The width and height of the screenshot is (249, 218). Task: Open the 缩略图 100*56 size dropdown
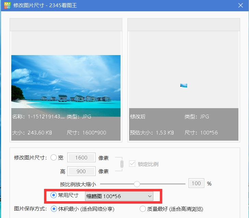click(x=119, y=196)
